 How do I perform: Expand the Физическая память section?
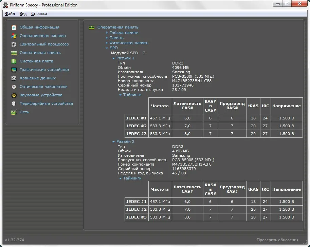pos(128,43)
